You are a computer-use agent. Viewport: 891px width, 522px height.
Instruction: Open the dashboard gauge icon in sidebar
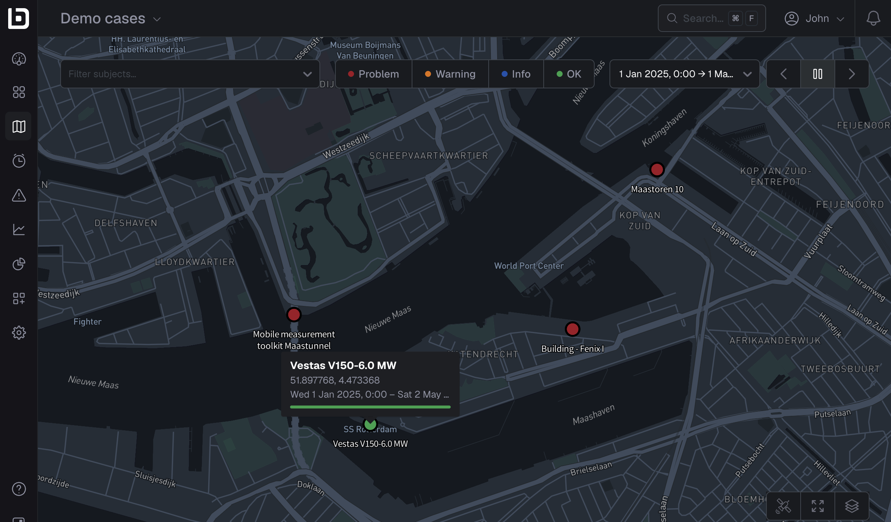coord(19,59)
